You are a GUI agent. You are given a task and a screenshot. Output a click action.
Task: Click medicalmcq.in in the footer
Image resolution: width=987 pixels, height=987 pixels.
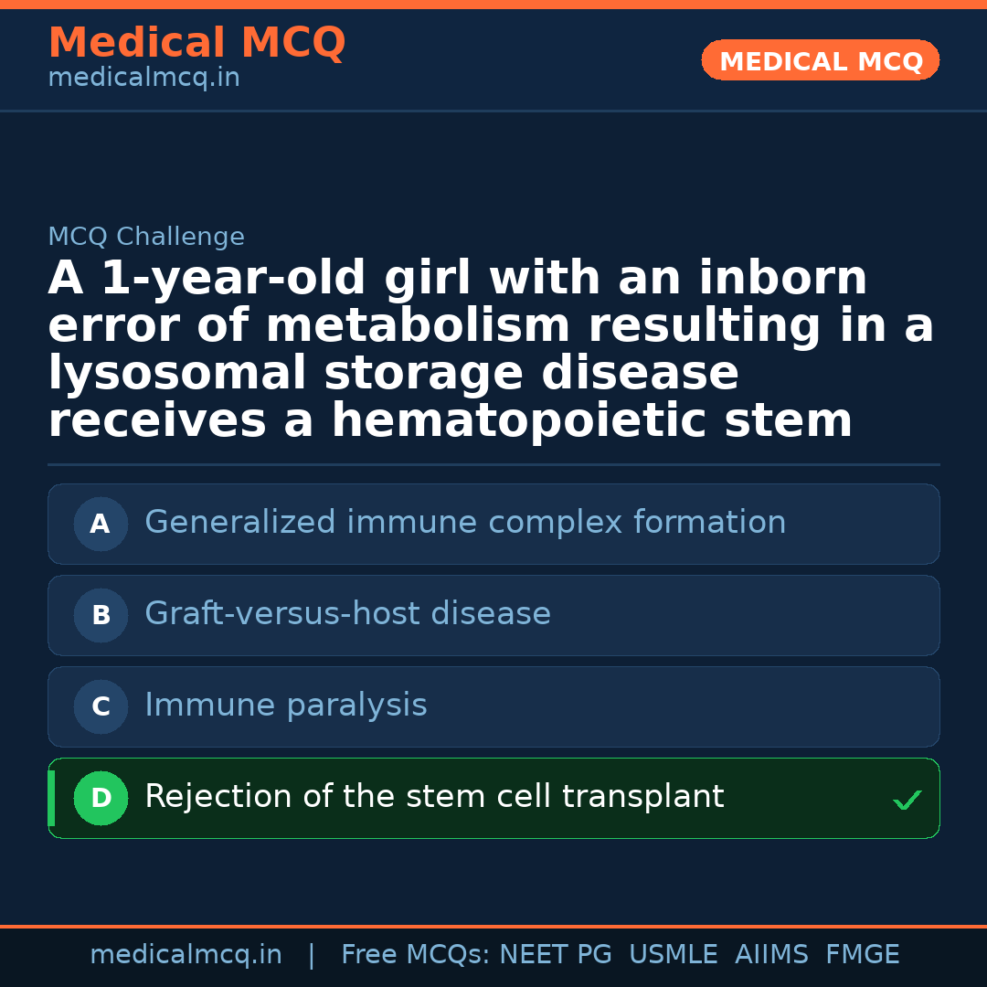click(x=186, y=955)
